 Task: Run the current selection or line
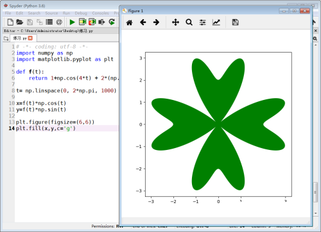[101, 22]
